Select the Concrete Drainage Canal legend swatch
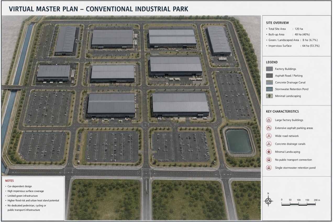 [x=269, y=82]
